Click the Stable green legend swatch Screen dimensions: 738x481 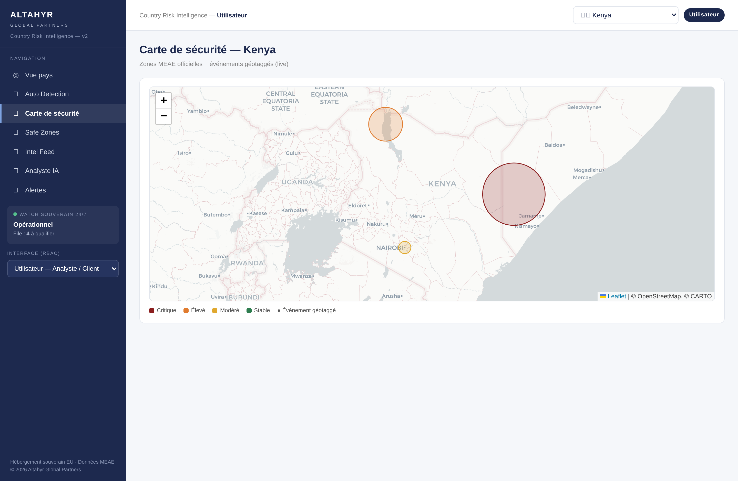(x=249, y=310)
